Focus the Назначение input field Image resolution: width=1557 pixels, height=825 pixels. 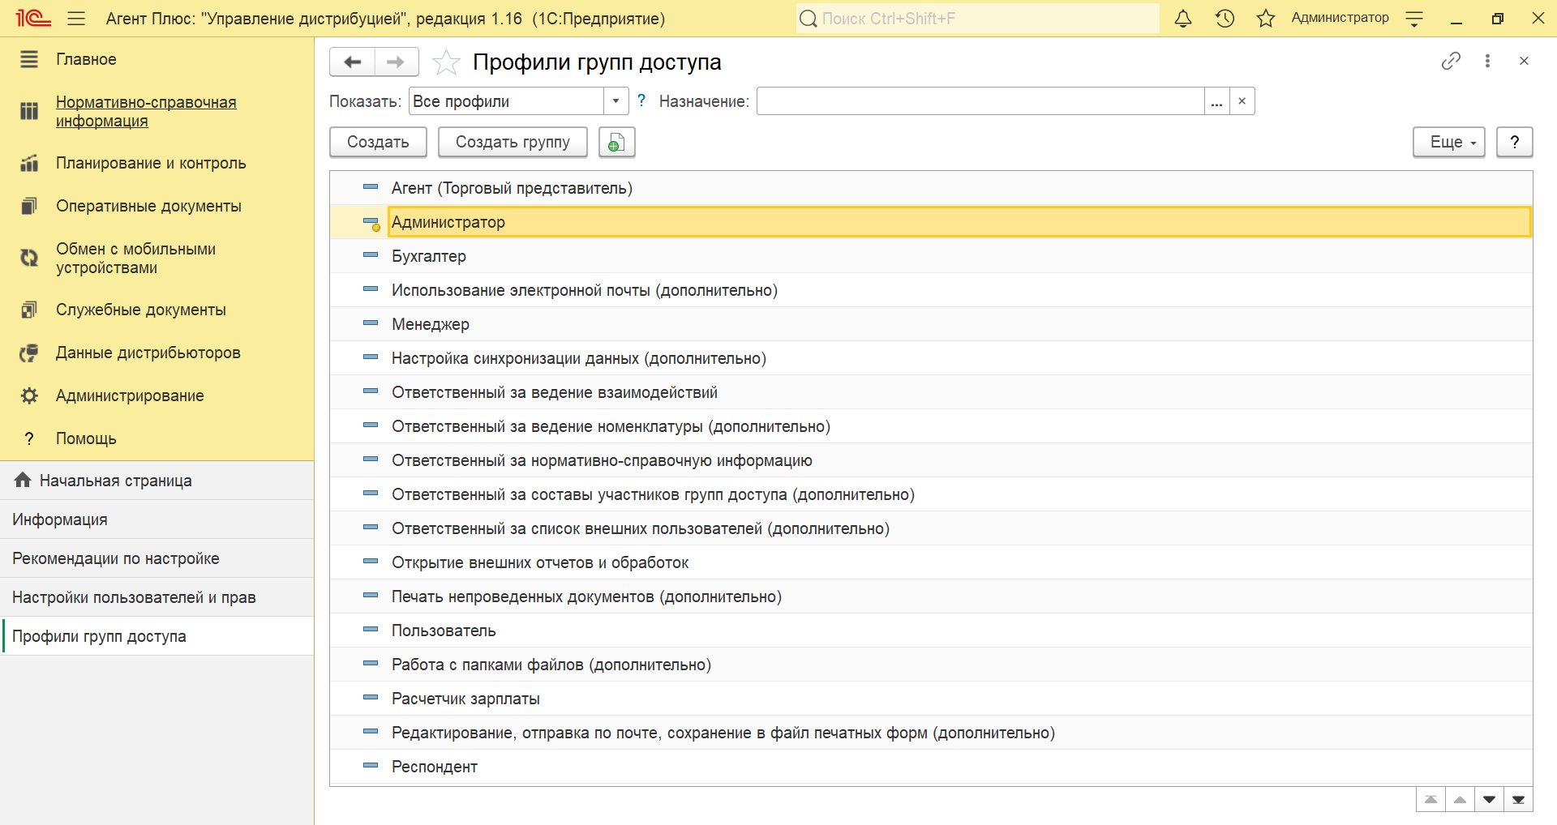[x=980, y=101]
